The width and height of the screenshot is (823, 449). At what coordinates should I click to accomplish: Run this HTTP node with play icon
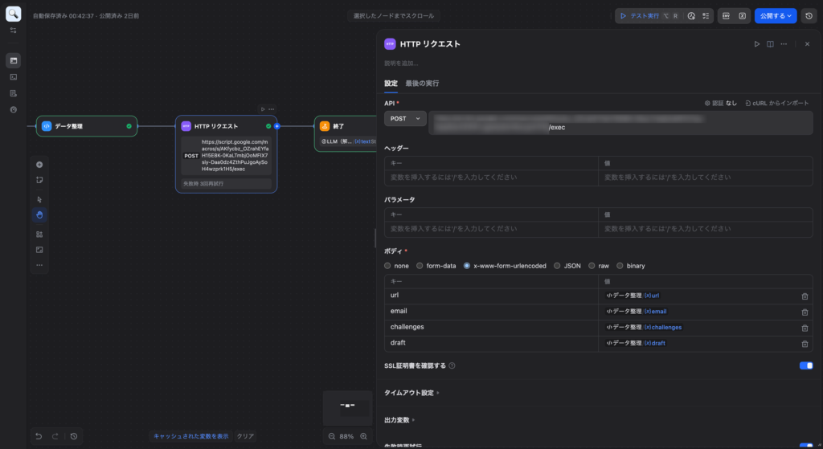[756, 44]
